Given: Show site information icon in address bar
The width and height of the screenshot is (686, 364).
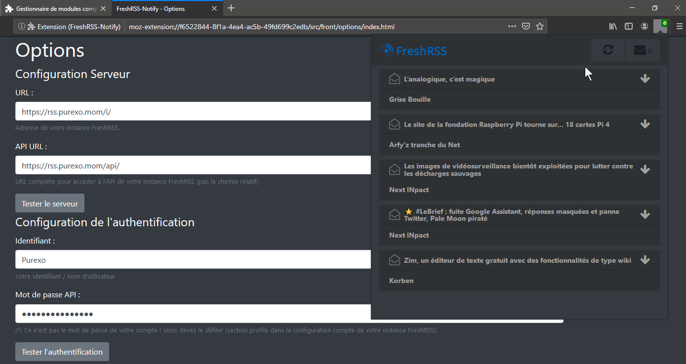Looking at the screenshot, I should (21, 27).
